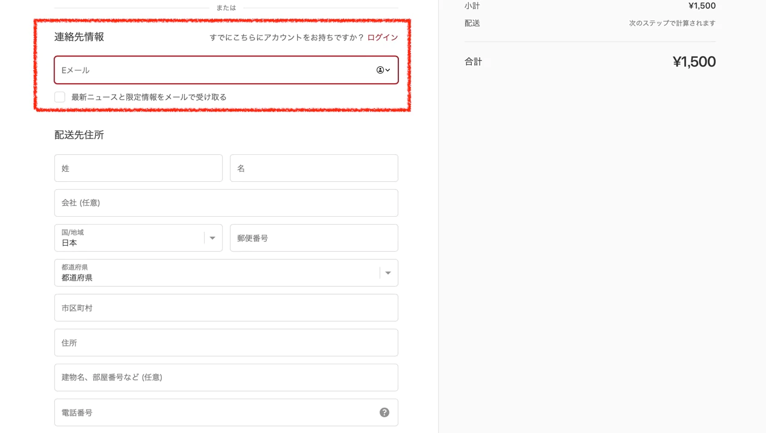Click the dropdown arrow on 都道府県 field
Image resolution: width=766 pixels, height=433 pixels.
coord(388,272)
